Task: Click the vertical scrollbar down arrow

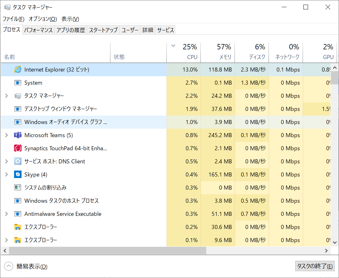Action: click(335, 243)
